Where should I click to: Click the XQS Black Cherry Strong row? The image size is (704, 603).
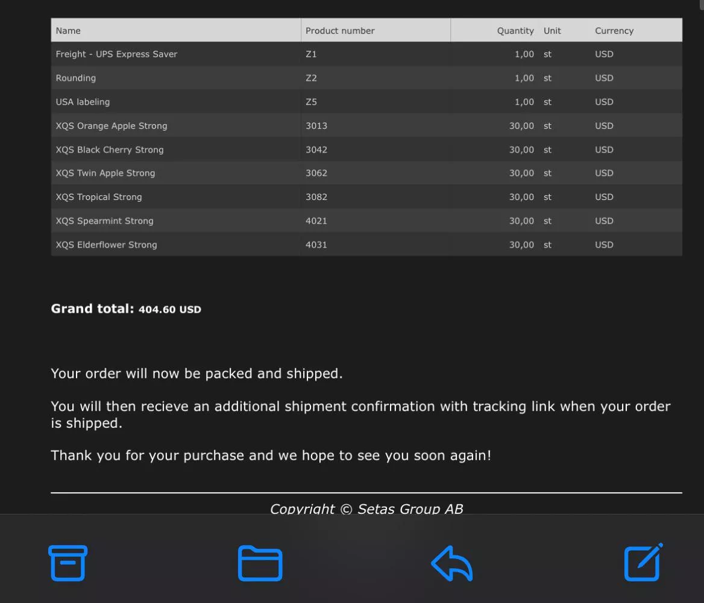pyautogui.click(x=110, y=150)
